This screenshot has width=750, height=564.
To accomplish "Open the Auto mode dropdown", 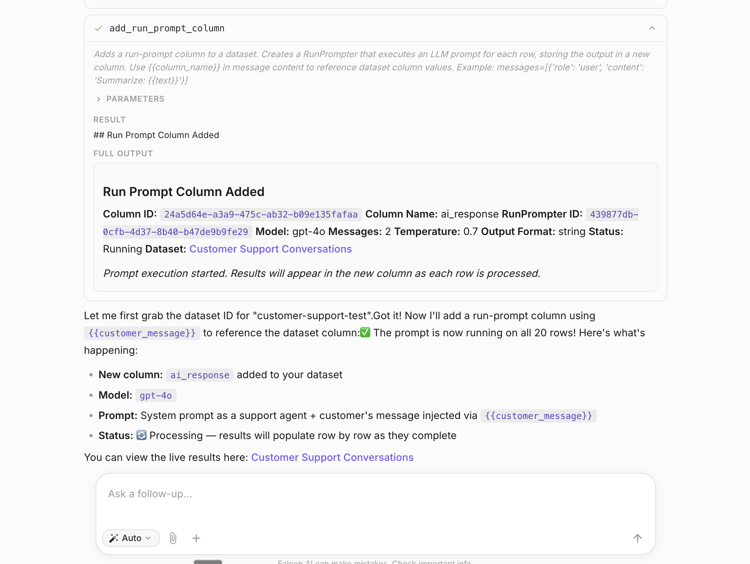I will (x=131, y=538).
